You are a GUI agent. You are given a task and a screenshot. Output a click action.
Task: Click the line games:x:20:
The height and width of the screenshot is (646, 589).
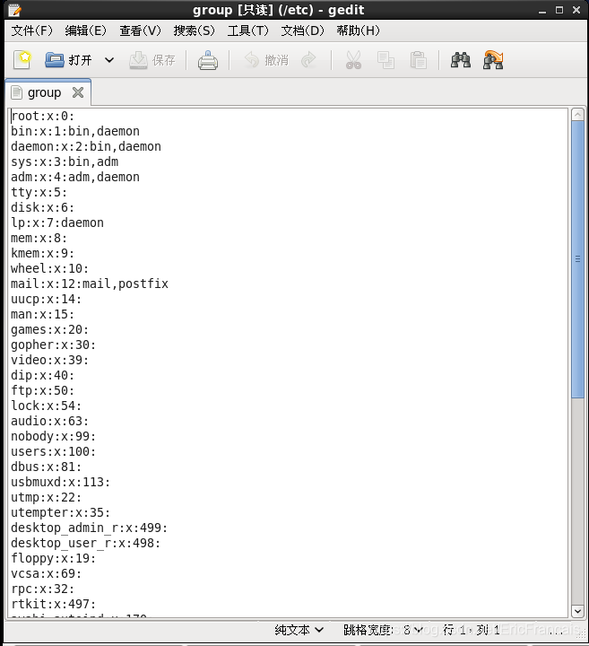click(50, 329)
